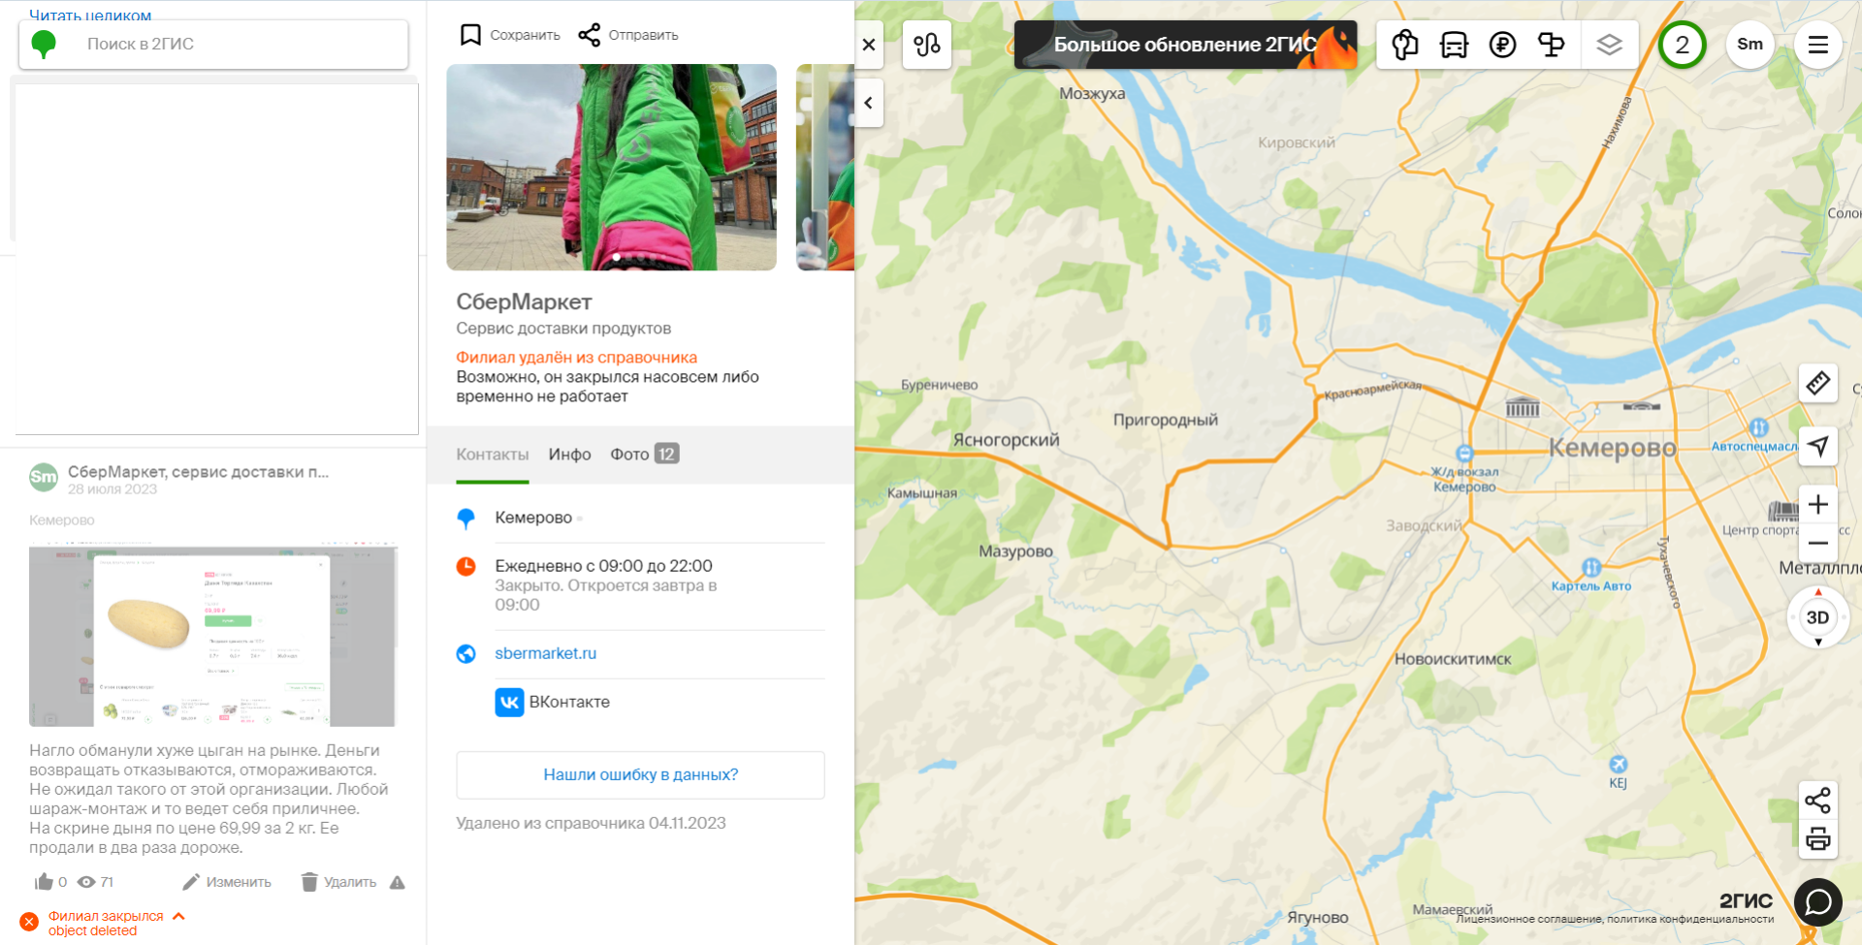Open the support chat bubble
The width and height of the screenshot is (1862, 945).
click(1817, 902)
